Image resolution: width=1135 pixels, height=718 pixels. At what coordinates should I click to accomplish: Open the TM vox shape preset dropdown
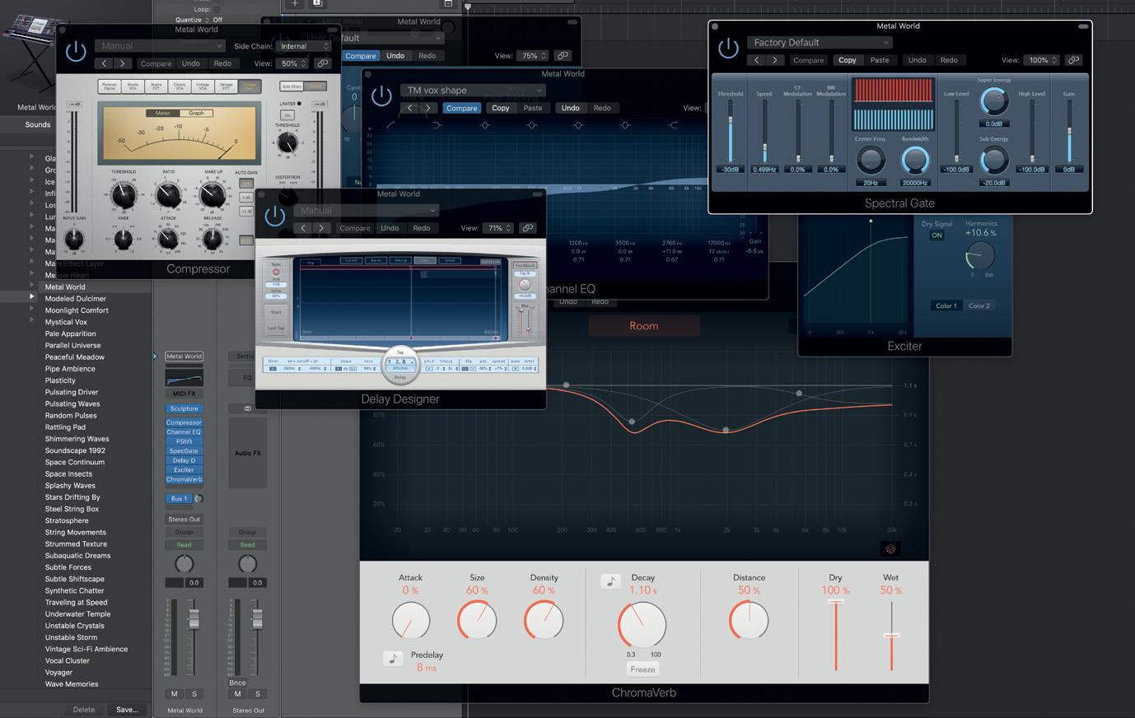point(473,91)
